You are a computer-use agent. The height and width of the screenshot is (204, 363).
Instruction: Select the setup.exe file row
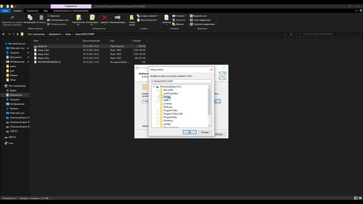point(90,46)
